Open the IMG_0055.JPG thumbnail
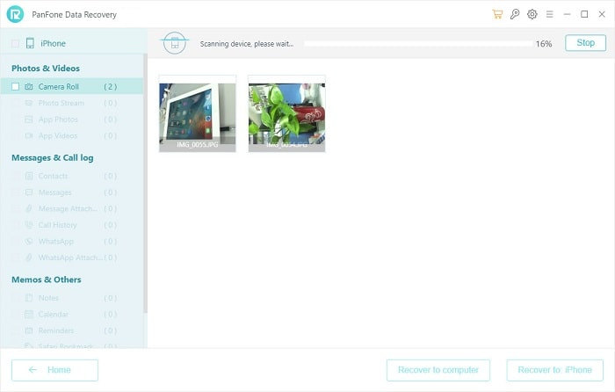 click(x=198, y=113)
